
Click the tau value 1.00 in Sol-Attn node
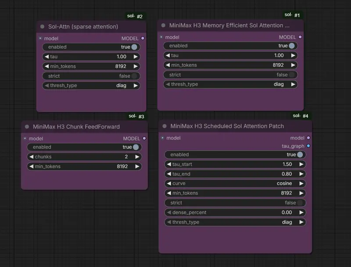(122, 57)
